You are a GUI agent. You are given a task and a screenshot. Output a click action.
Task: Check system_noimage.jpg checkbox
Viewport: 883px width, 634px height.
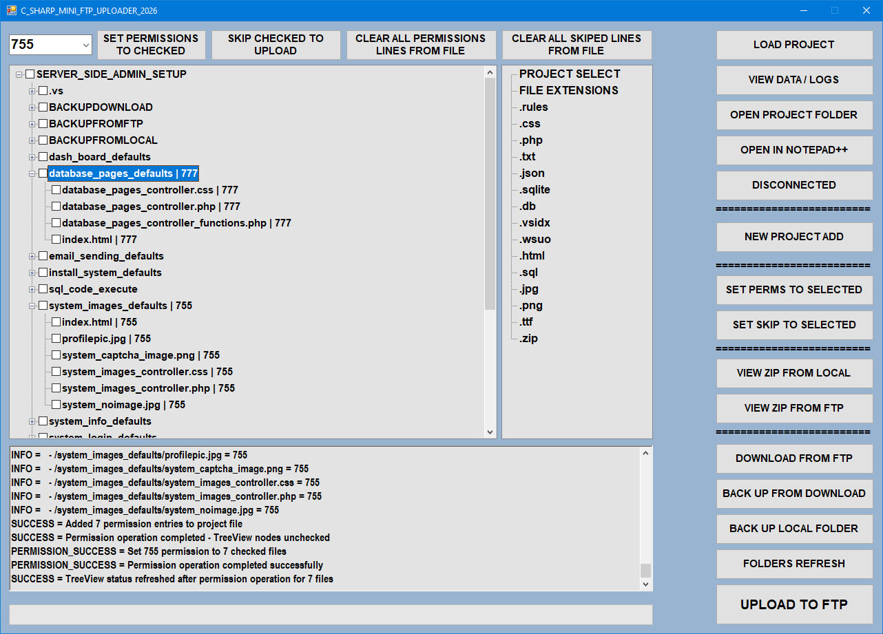[56, 405]
